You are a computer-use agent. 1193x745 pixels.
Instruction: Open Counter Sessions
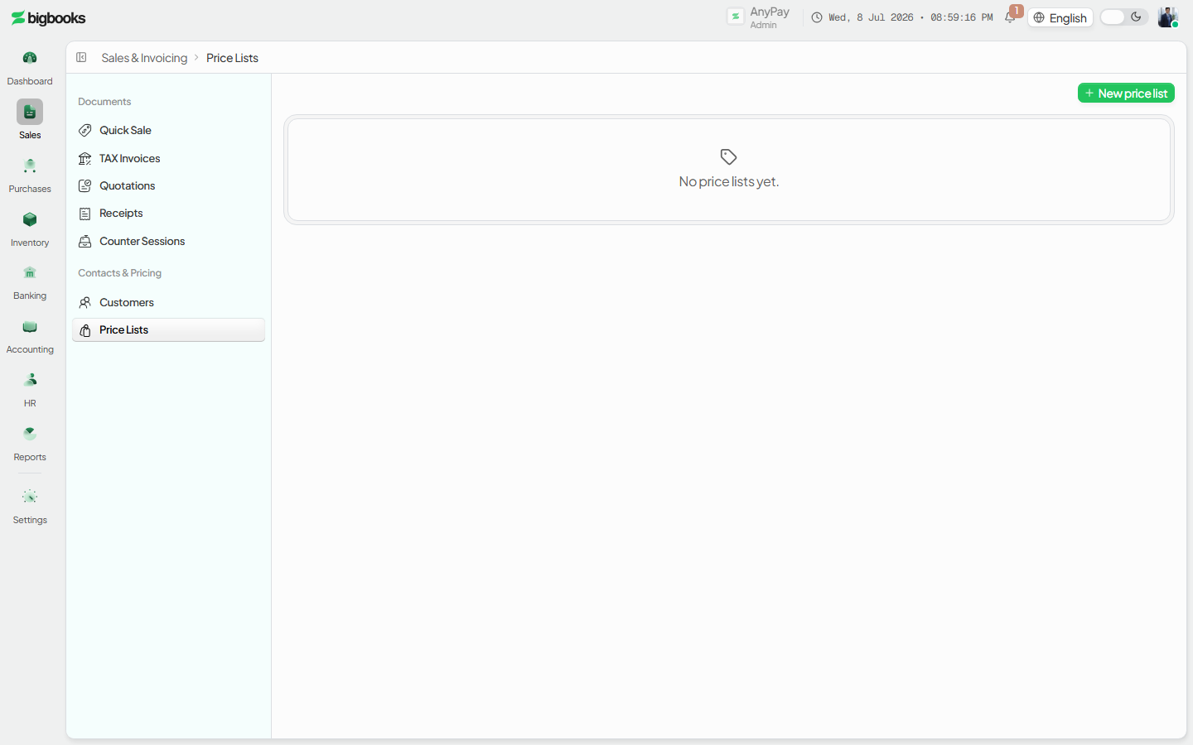169,241
